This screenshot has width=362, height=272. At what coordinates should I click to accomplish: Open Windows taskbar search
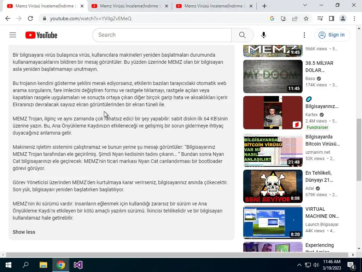click(x=25, y=265)
